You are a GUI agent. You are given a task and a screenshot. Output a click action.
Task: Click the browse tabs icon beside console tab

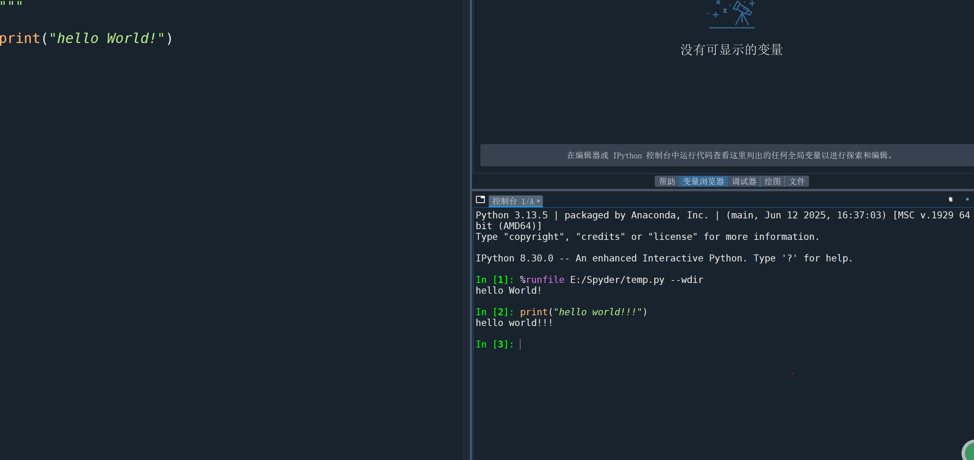click(480, 200)
